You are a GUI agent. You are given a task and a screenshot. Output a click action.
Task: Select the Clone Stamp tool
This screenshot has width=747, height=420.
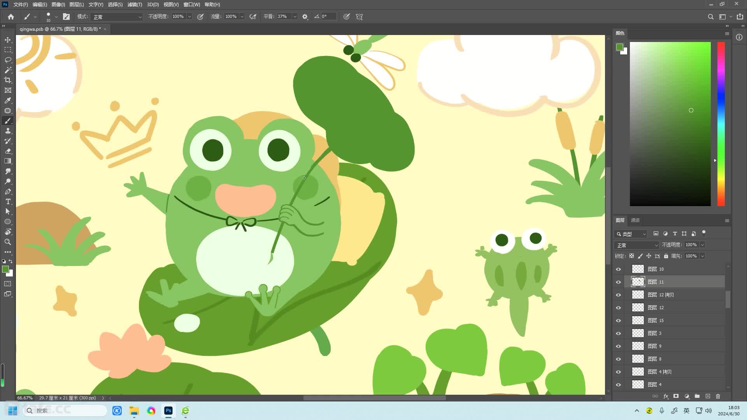pos(8,131)
